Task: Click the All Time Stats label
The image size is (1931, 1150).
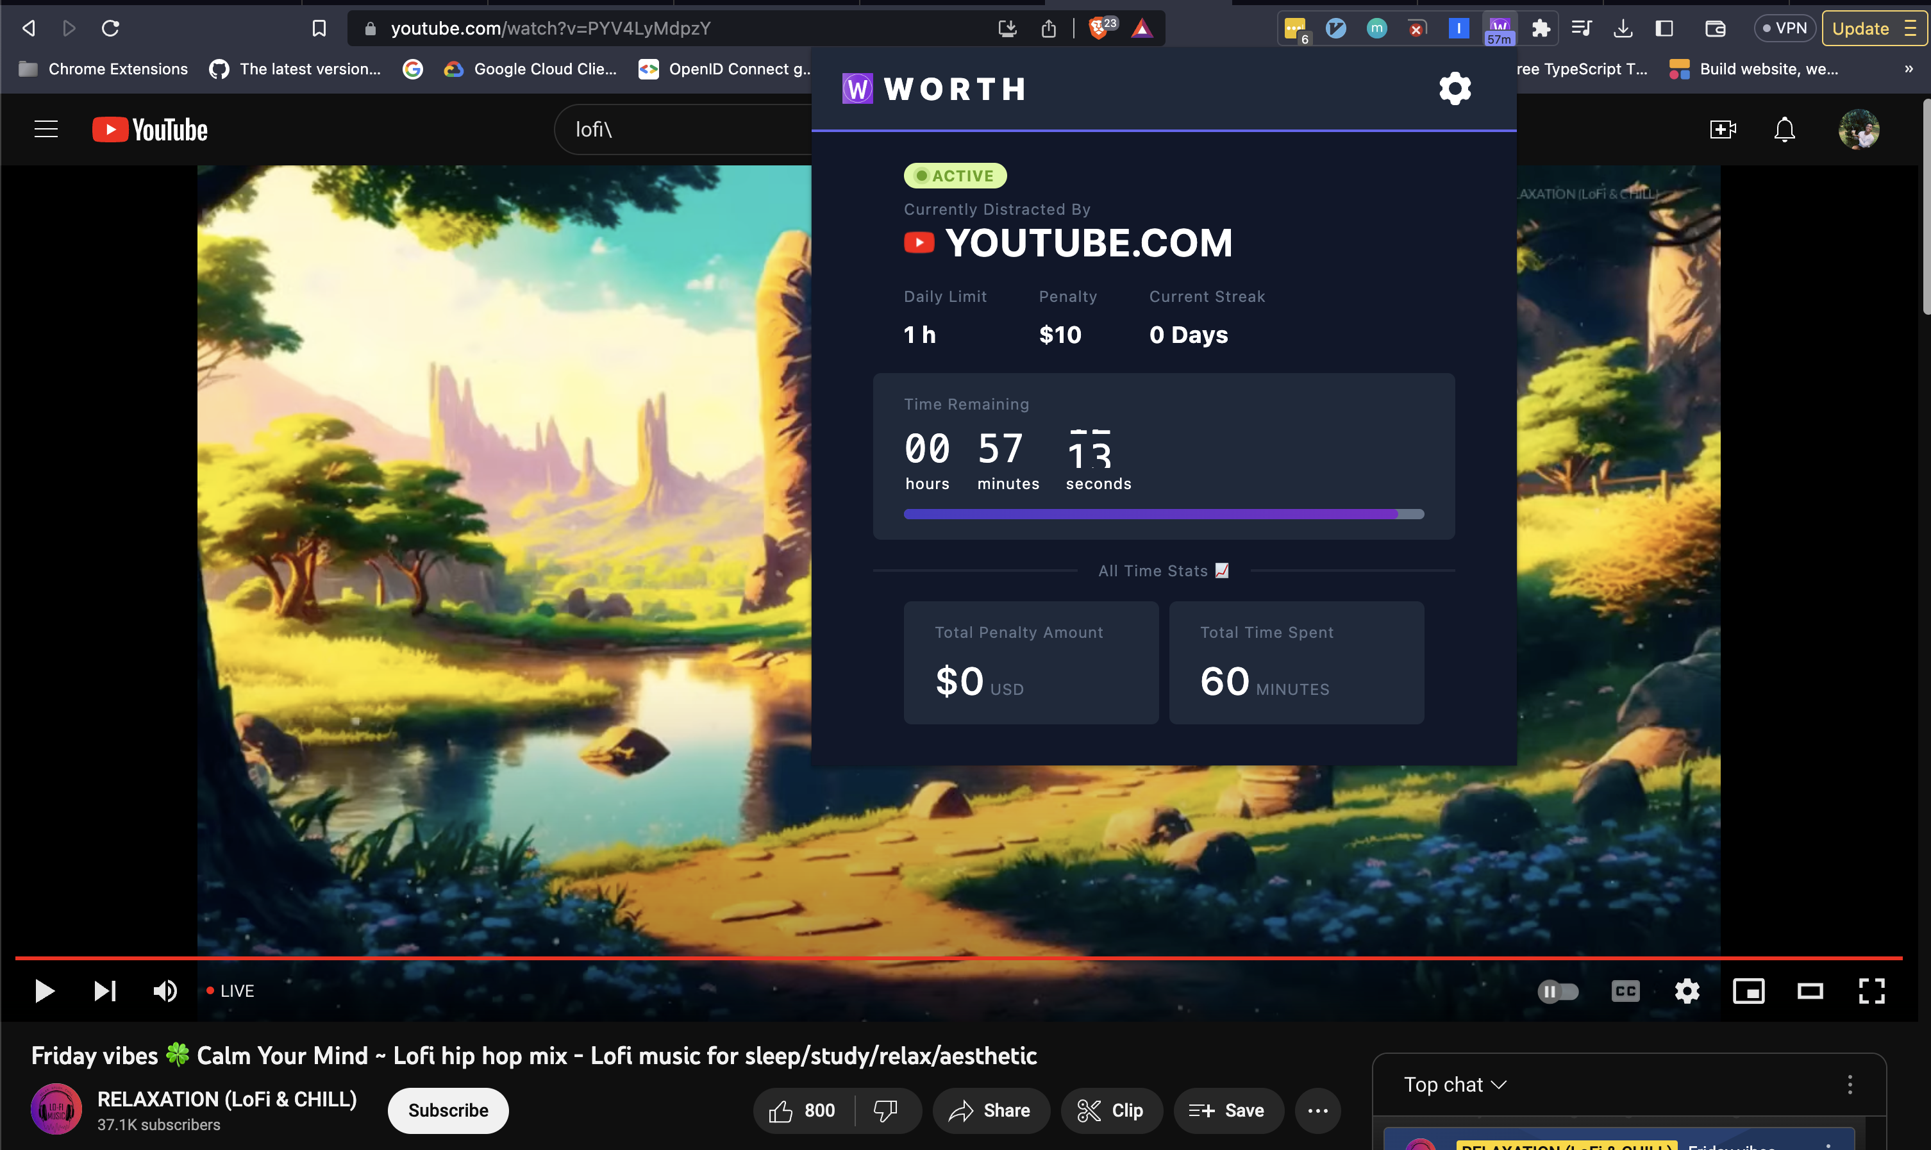Action: 1163,571
